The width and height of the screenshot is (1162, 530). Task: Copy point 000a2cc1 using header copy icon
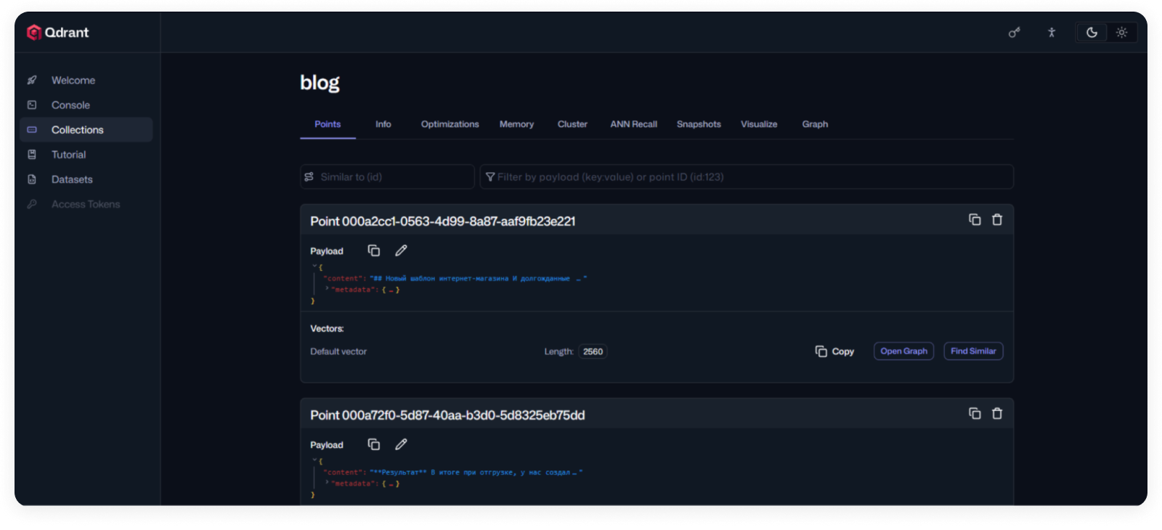(975, 219)
